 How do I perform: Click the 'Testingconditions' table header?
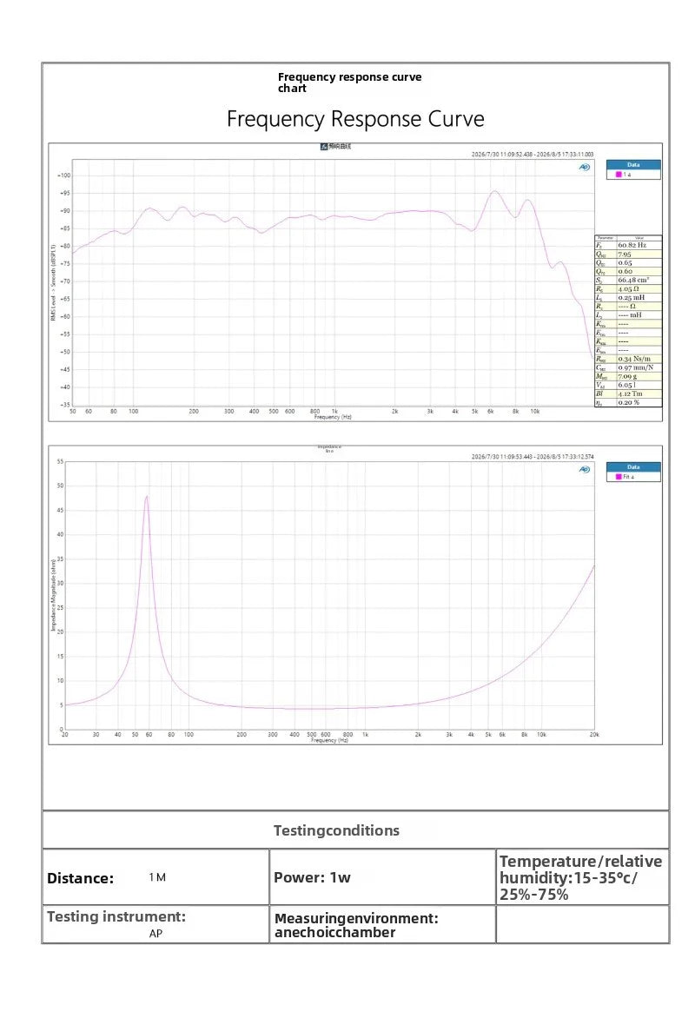point(336,830)
